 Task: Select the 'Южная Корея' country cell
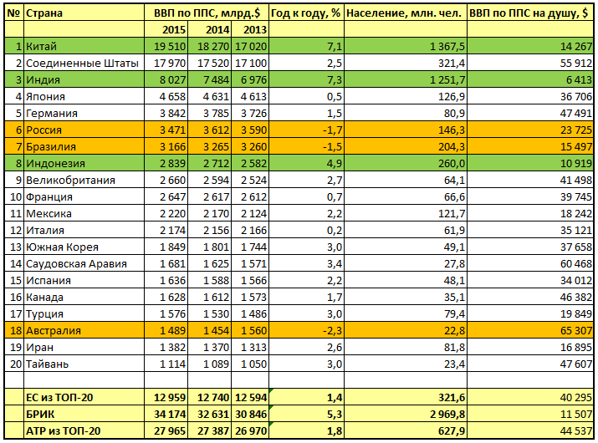84,247
